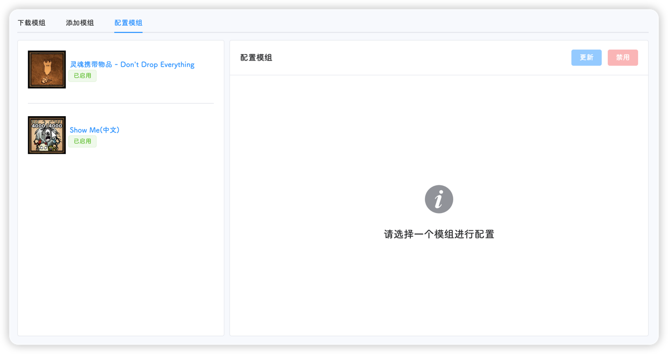The image size is (668, 354).
Task: Click the Show Me(中文) mod thumbnail icon
Action: [46, 135]
